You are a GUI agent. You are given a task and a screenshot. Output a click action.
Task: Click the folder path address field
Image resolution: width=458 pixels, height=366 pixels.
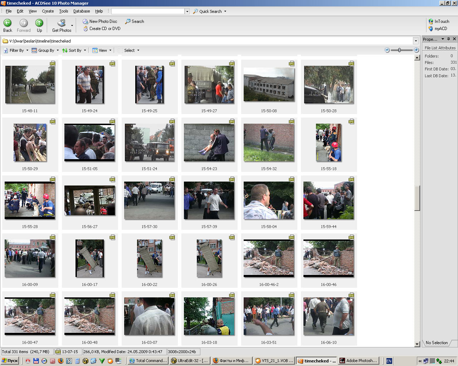coord(208,41)
